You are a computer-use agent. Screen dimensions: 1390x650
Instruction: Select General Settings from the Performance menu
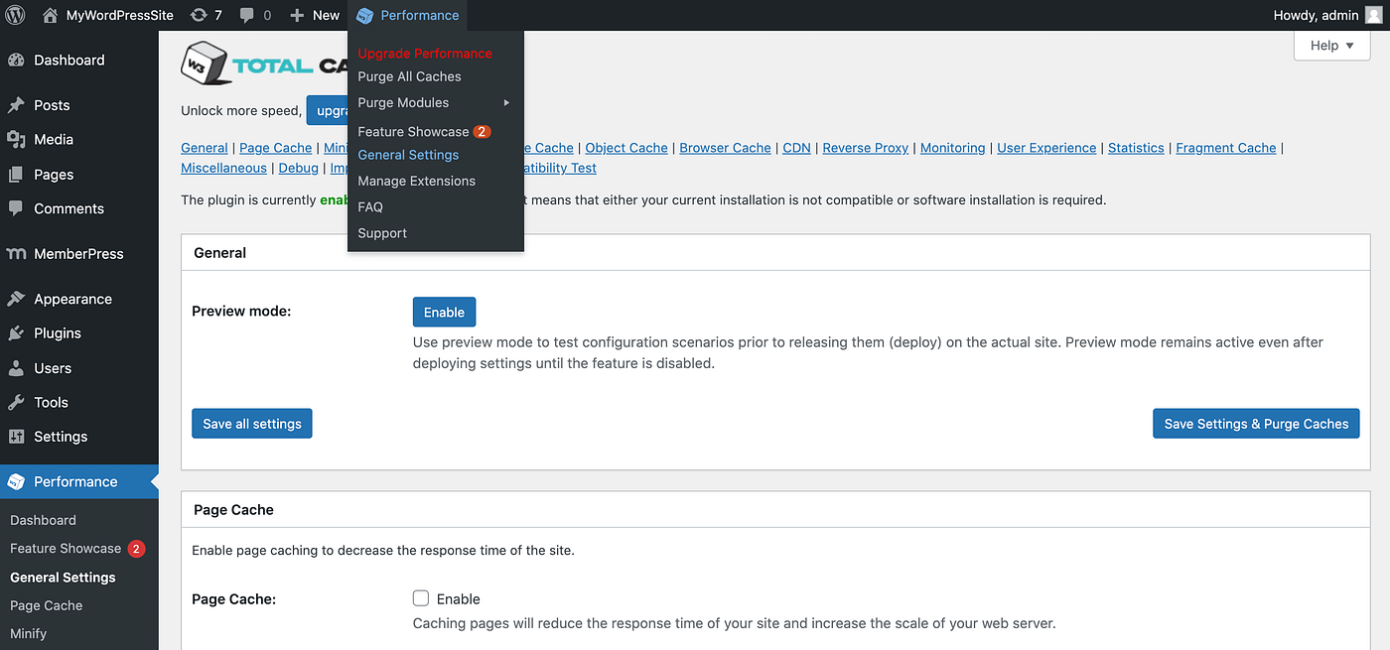pos(408,155)
